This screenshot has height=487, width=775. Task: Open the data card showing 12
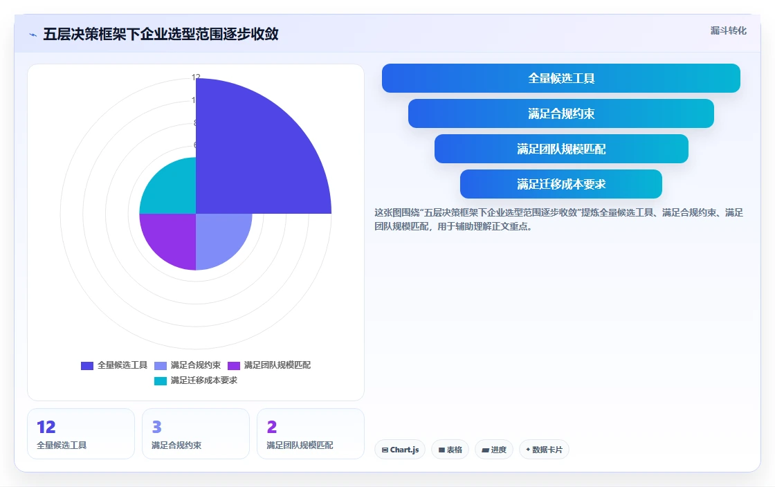point(81,434)
